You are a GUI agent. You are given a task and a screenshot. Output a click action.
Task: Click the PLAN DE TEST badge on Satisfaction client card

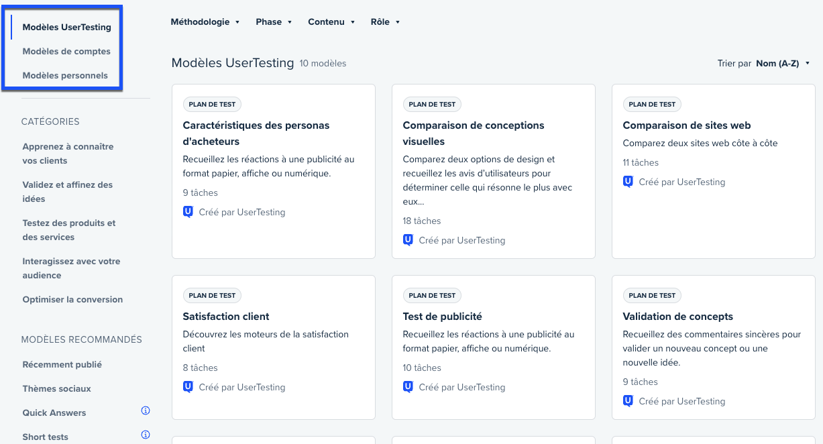(212, 296)
